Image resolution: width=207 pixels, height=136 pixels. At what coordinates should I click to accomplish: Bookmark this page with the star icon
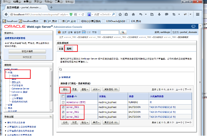(120, 15)
